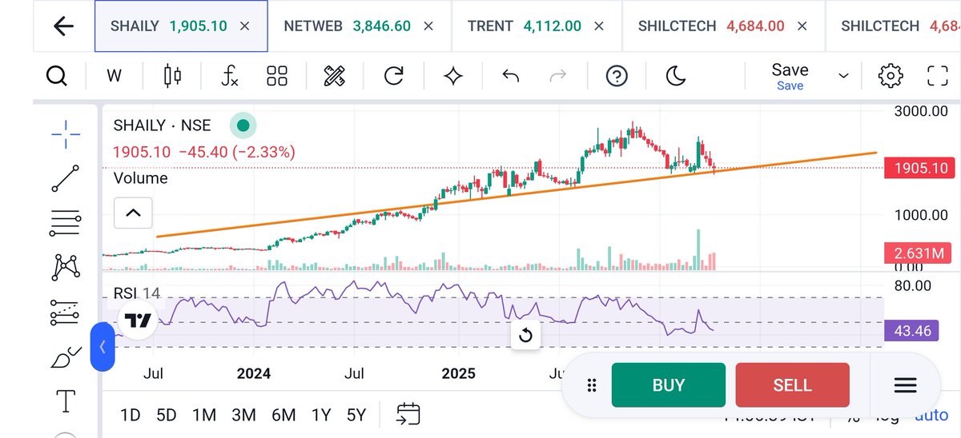The width and height of the screenshot is (961, 438).
Task: Expand the blue side panel handle
Action: (103, 346)
